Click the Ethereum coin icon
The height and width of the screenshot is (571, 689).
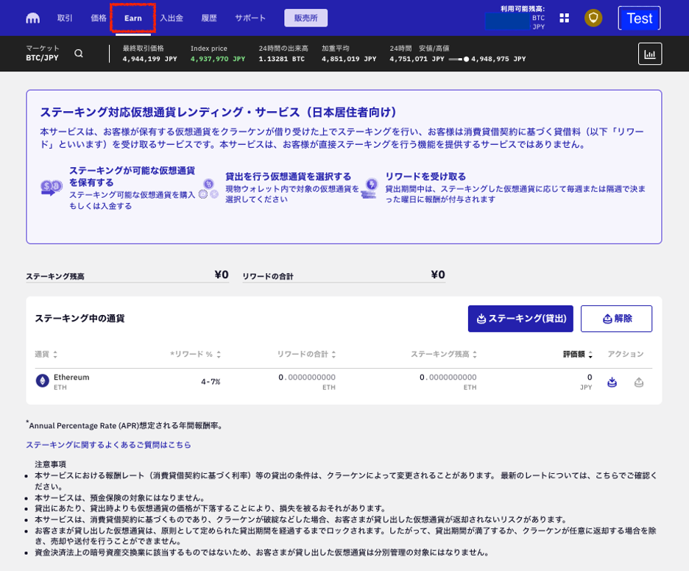tap(42, 380)
